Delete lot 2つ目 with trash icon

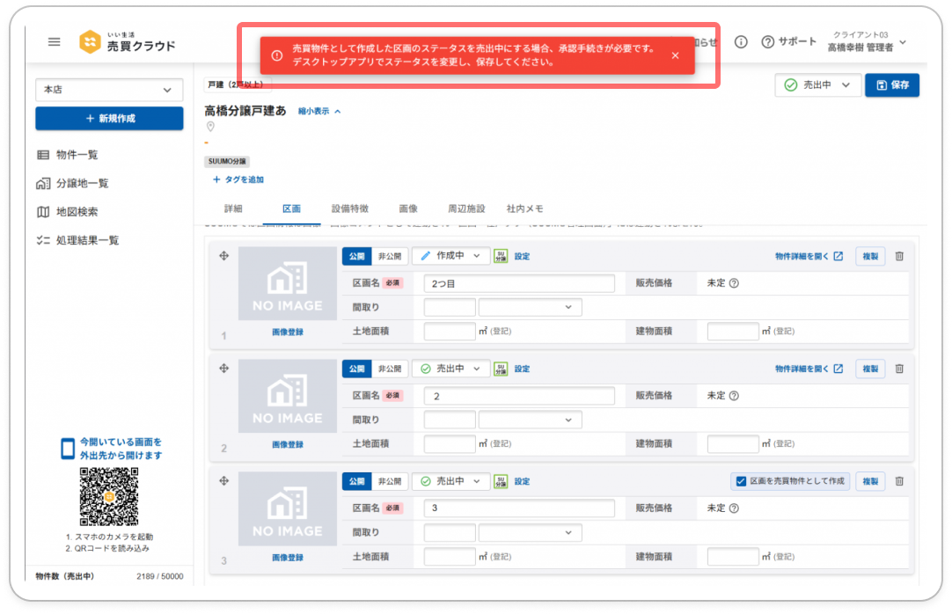[x=899, y=256]
